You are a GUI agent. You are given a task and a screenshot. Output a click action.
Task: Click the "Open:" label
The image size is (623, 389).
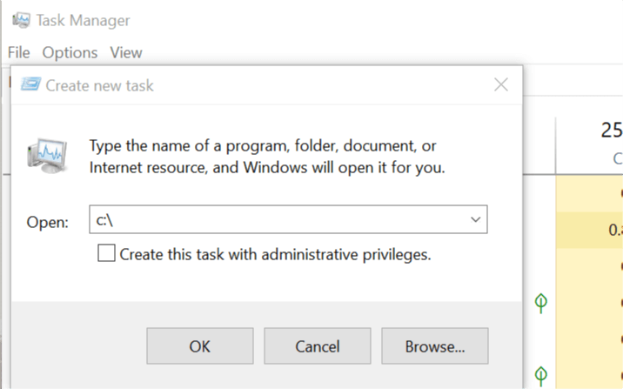pos(48,222)
